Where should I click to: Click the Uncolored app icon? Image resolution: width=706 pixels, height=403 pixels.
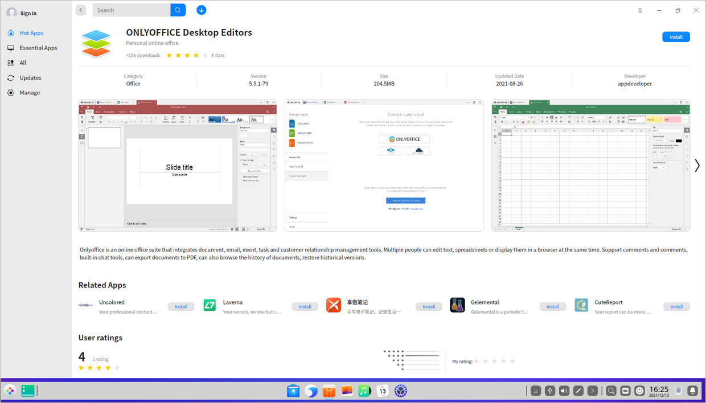pos(85,305)
